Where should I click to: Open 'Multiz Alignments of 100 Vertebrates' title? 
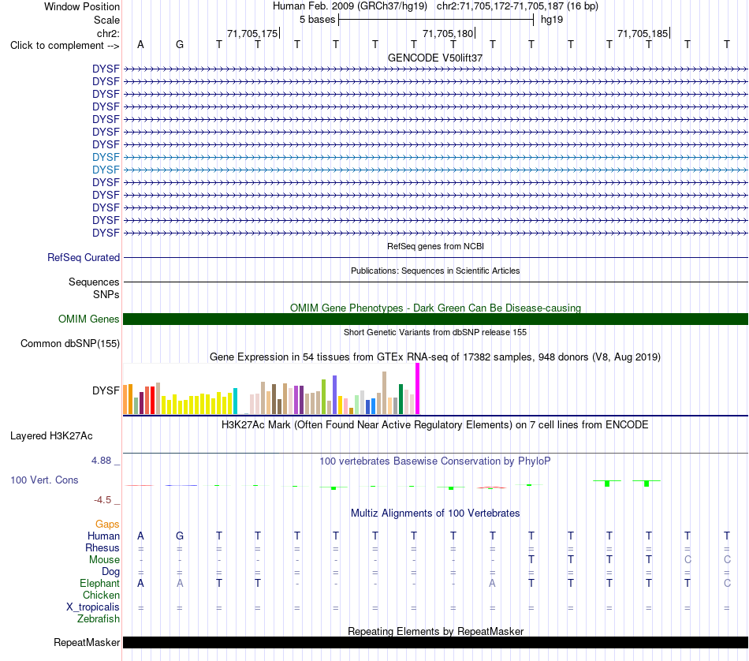pos(435,513)
